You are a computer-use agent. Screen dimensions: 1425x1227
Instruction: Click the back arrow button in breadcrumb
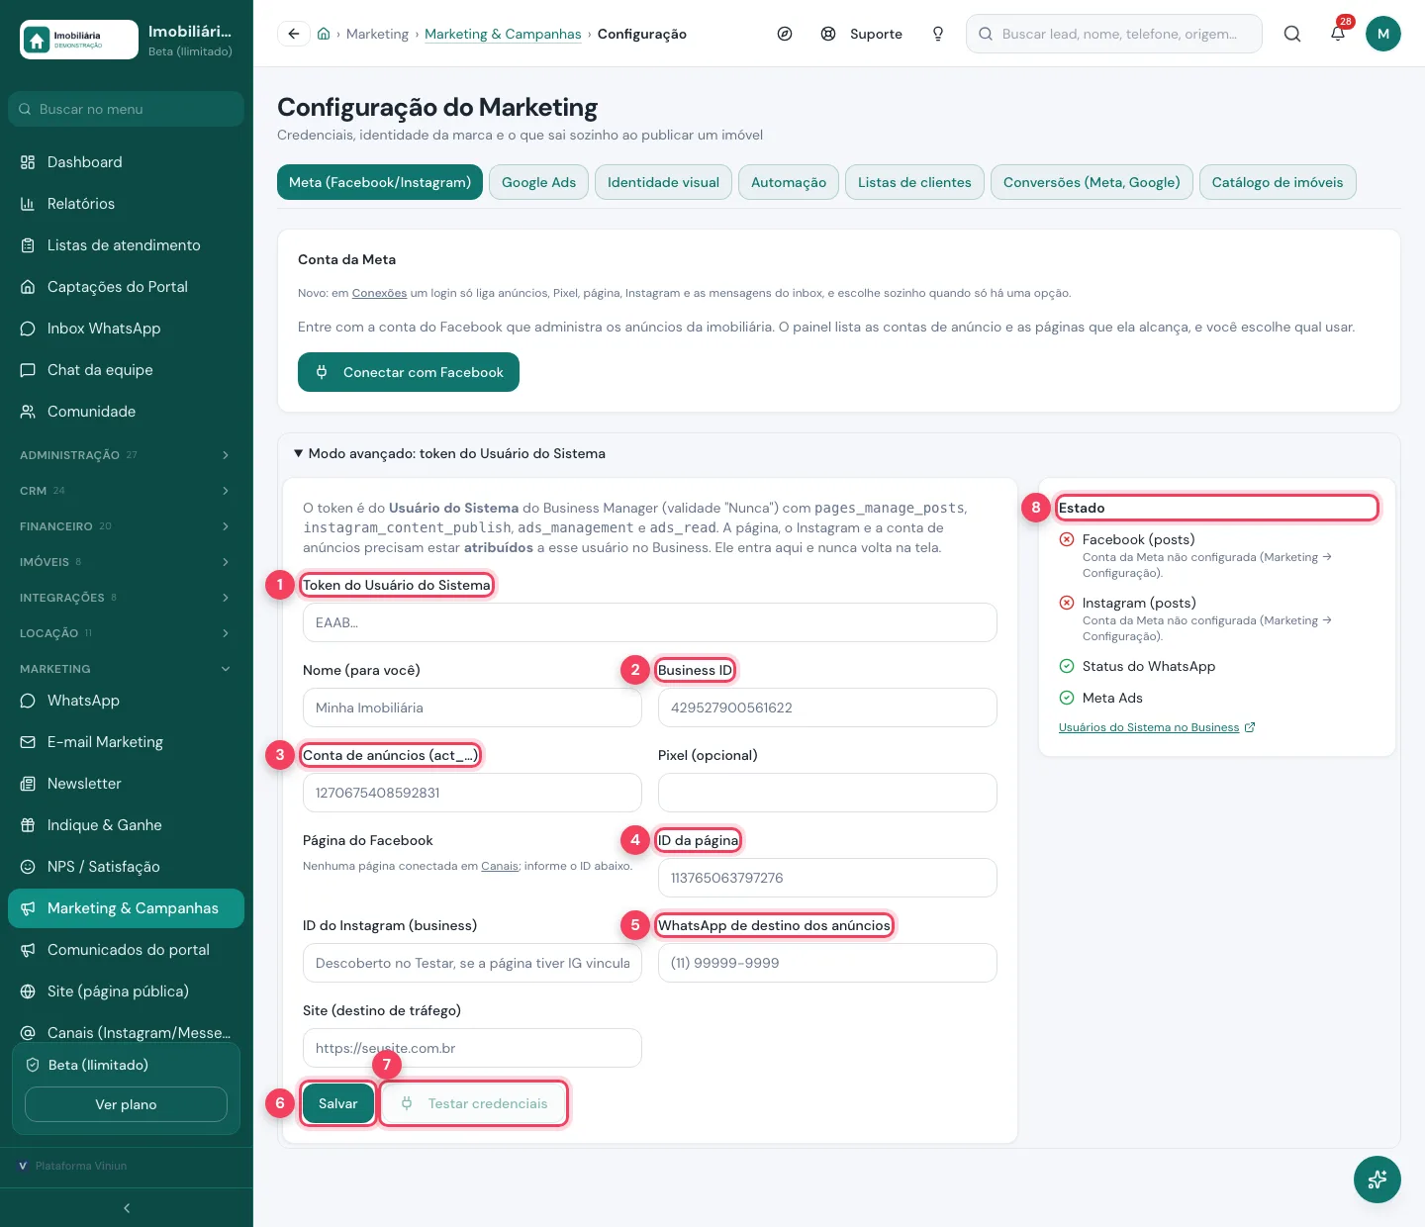pyautogui.click(x=293, y=34)
